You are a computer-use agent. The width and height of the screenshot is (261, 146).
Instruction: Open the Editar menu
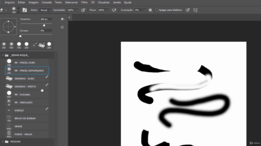click(x=21, y=2)
